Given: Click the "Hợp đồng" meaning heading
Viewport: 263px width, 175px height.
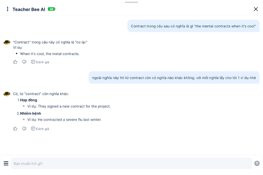Looking at the screenshot, I should (29, 100).
